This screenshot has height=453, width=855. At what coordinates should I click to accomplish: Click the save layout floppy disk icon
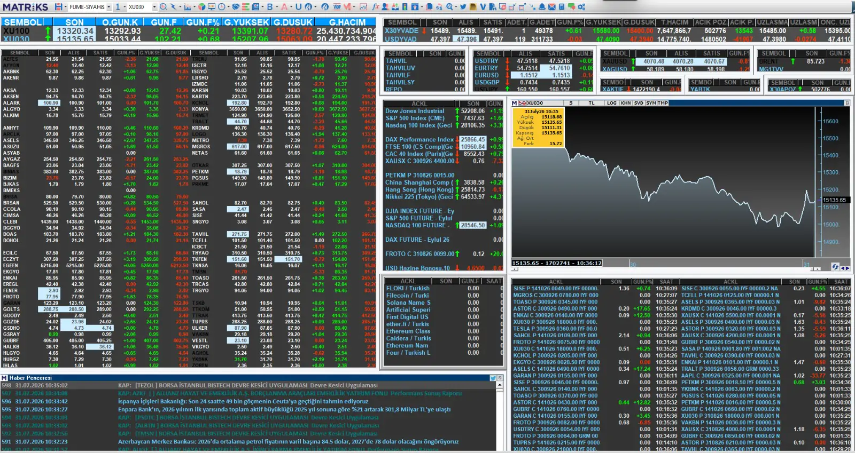(58, 7)
